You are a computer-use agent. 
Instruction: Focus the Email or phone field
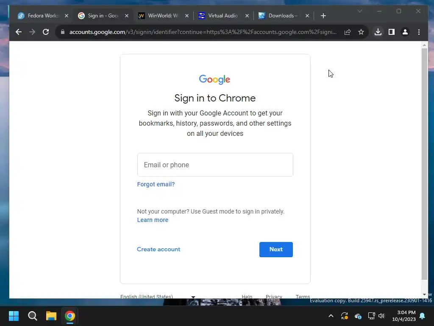click(x=215, y=165)
